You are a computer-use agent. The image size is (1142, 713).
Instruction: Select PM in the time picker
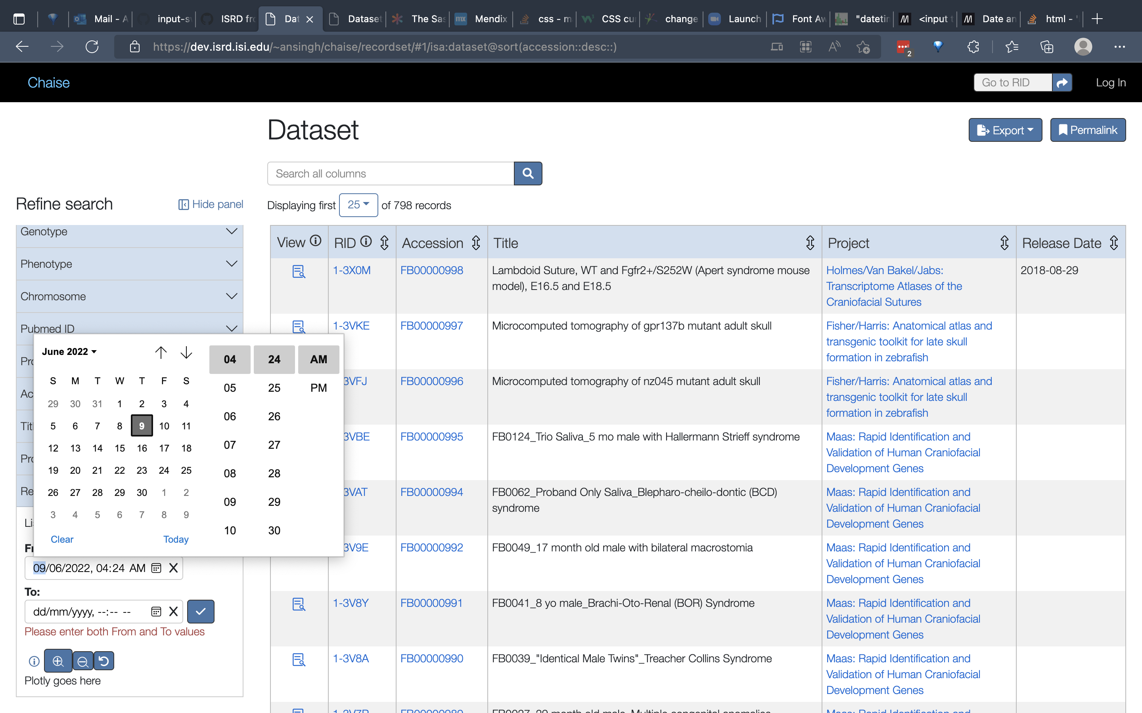point(318,388)
